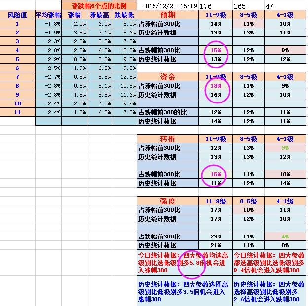Image resolution: width=308 pixels, height=306 pixels.
Task: Select the 跌最低 header cell
Action: pyautogui.click(x=124, y=15)
